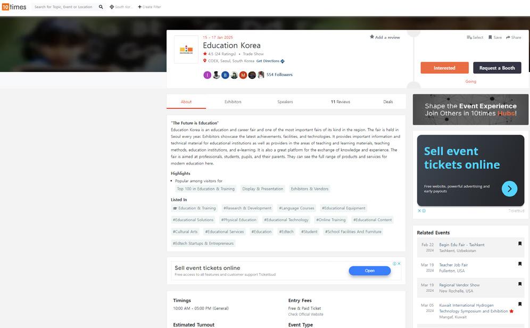Click the 4.5 (24 Ratings) text
Screen dimensions: 530x328
(222, 54)
